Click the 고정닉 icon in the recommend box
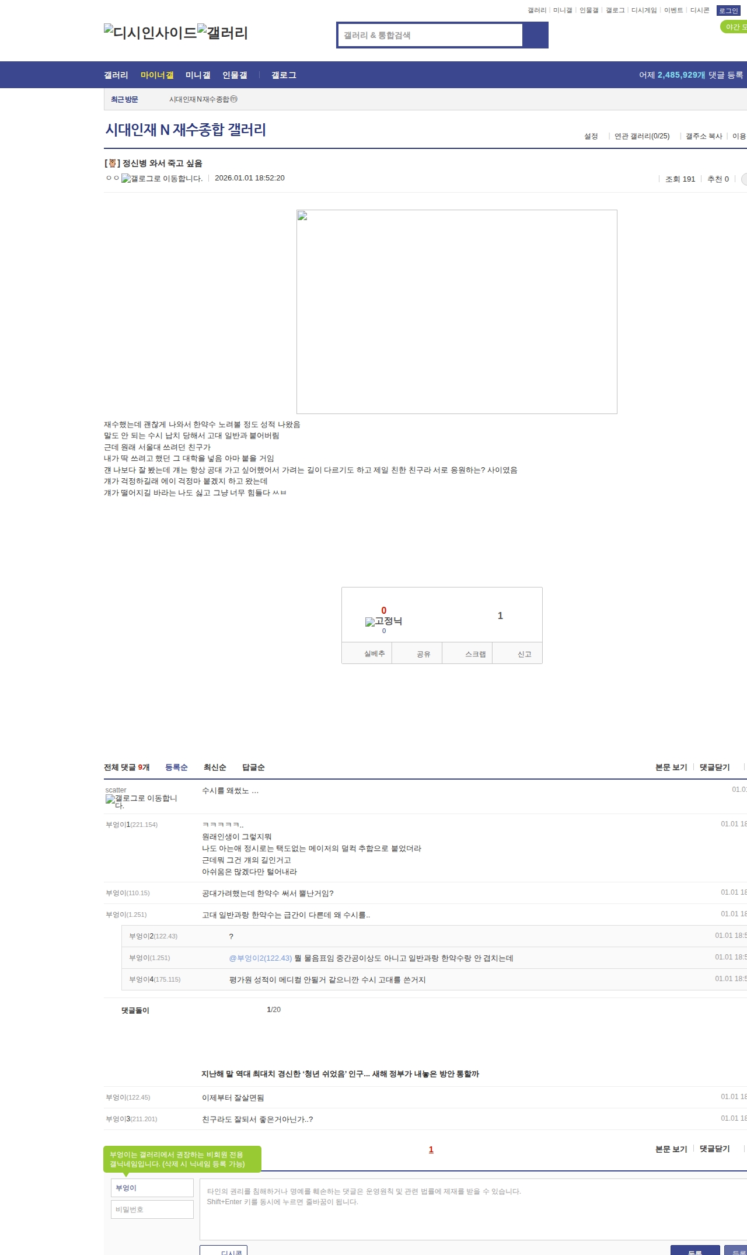 pos(383,621)
